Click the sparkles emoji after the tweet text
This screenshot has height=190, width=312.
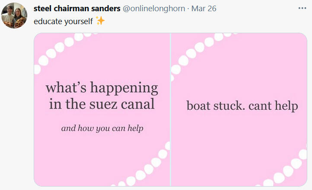(x=100, y=21)
